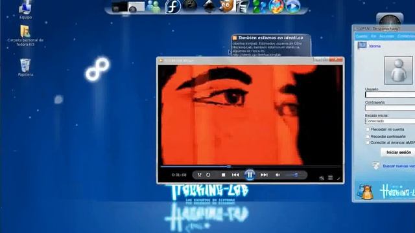The height and width of the screenshot is (233, 415).
Task: Launch GIMP from the top dock
Action: point(226,6)
